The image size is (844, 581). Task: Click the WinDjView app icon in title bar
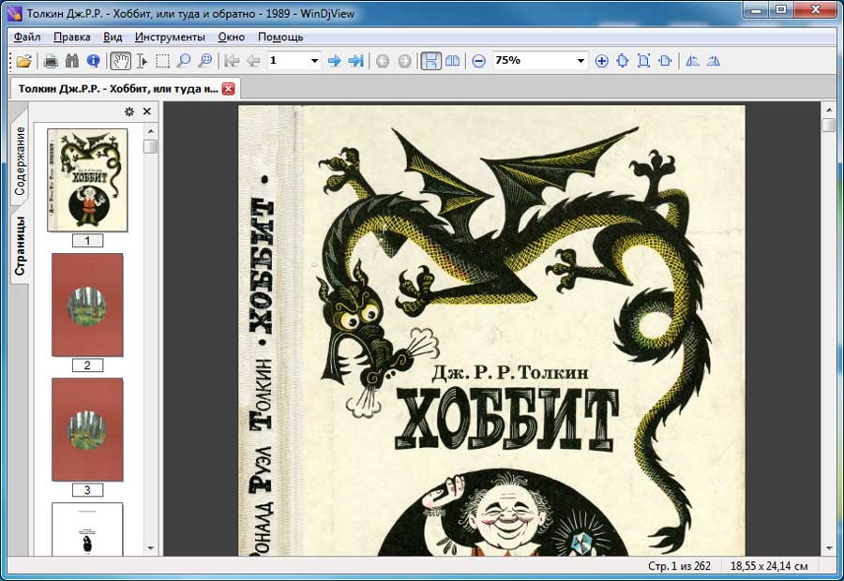tap(14, 12)
